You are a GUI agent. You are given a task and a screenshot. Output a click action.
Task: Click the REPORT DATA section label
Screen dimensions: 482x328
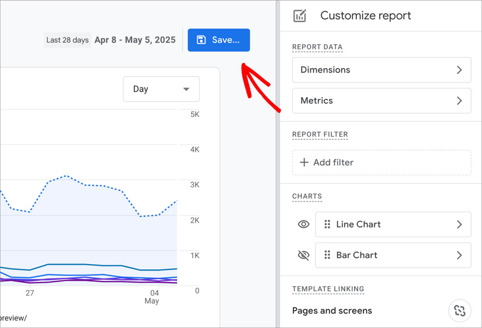coord(317,47)
